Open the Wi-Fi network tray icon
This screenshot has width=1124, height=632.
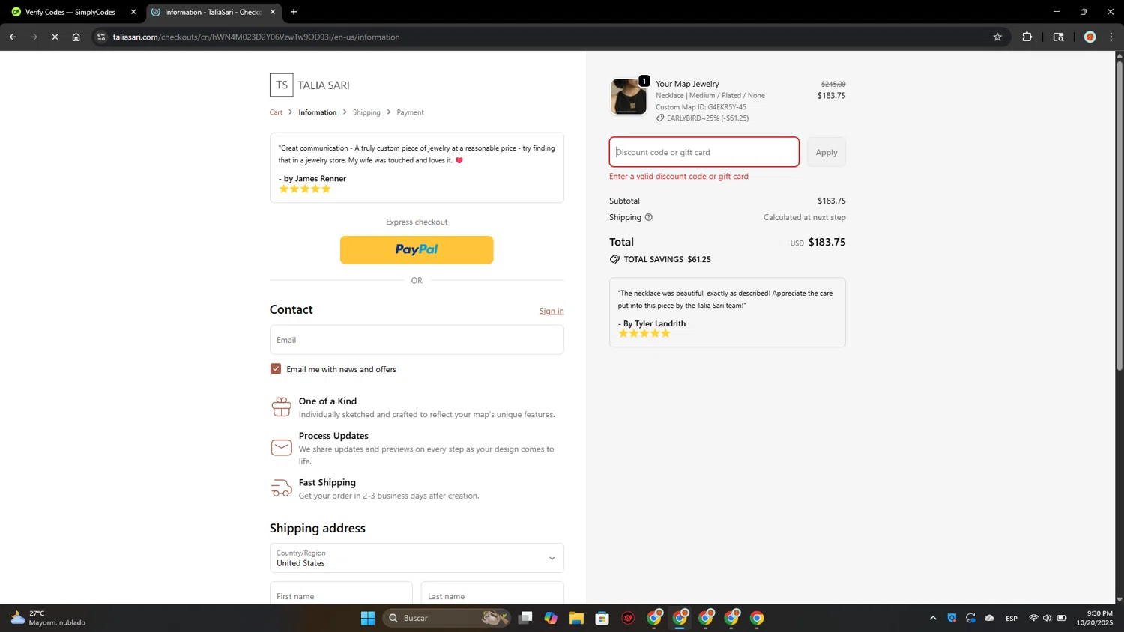[1033, 618]
